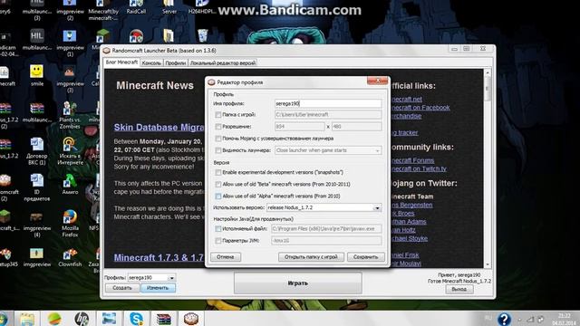The width and height of the screenshot is (580, 326).
Task: Switch to the Профили tab
Action: point(175,63)
